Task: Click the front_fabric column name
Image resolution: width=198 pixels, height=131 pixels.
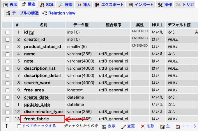Action: click(36, 119)
